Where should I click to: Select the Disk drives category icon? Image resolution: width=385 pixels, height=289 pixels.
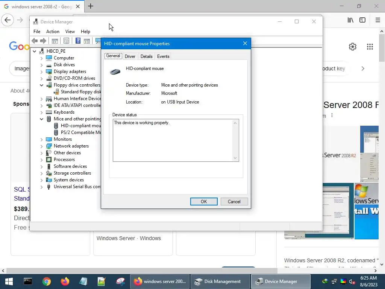[49, 65]
